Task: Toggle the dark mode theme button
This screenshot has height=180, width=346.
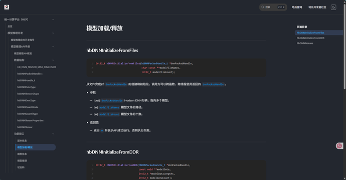Action: coord(333,7)
